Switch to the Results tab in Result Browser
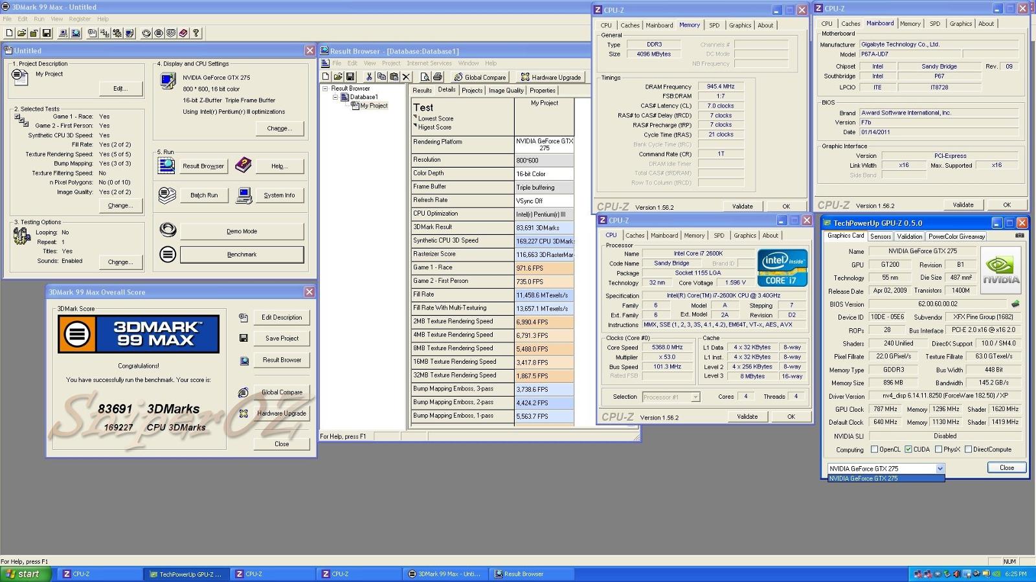This screenshot has height=582, width=1036. [x=422, y=91]
